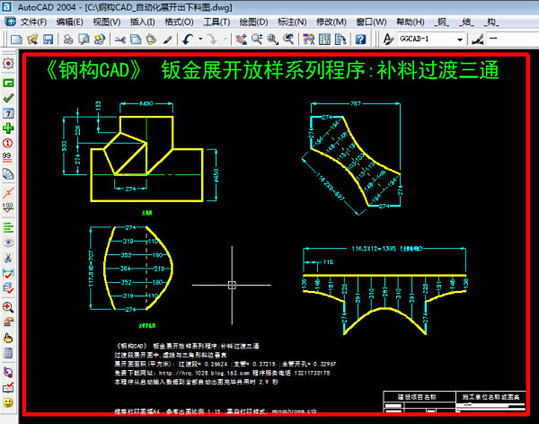The height and width of the screenshot is (424, 539).
Task: Click the calculator sidebar icon
Action: pyautogui.click(x=8, y=353)
